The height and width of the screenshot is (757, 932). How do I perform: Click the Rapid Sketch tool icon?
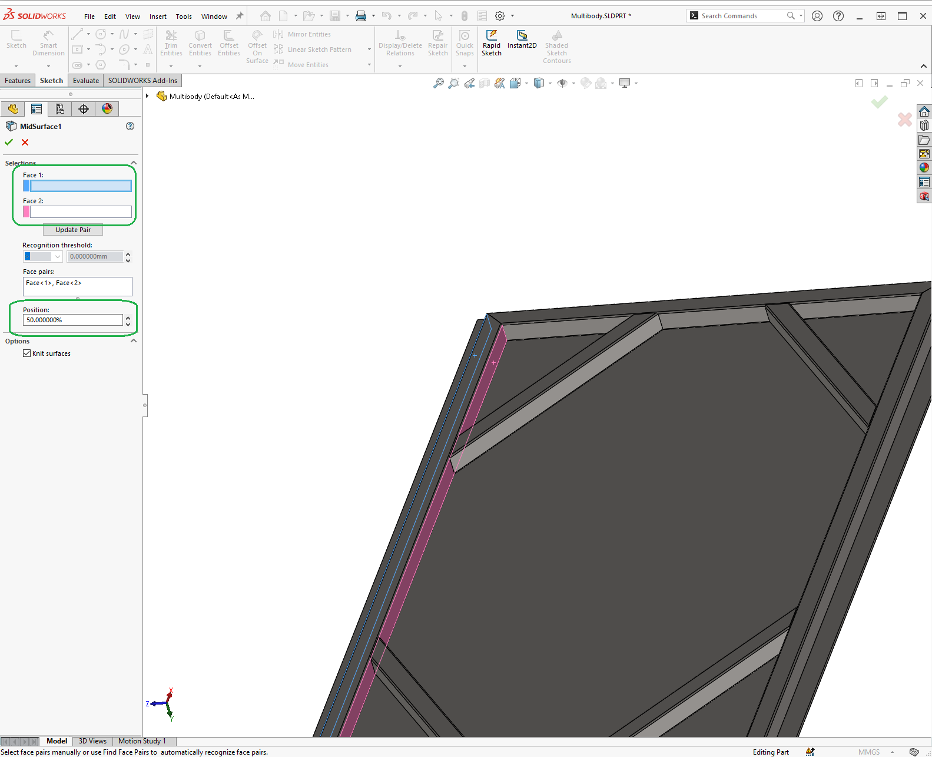(491, 36)
